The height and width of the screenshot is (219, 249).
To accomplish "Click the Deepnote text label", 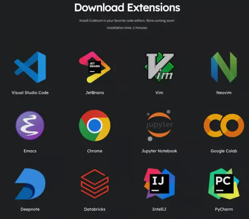I will (x=30, y=209).
